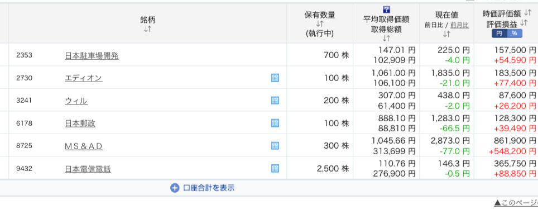The height and width of the screenshot is (209, 538).
Task: Open the 日本駐車場開発 stock page
Action: (x=92, y=56)
